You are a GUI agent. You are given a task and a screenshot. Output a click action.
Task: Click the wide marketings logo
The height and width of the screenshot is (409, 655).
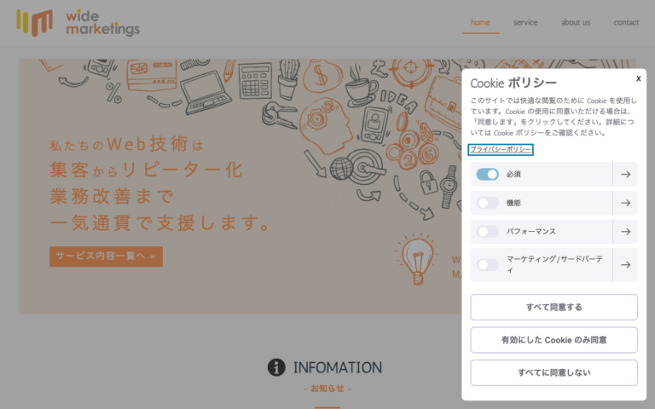(x=78, y=22)
